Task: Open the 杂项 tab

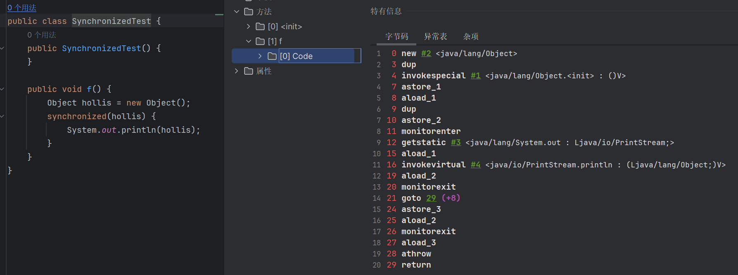Action: click(471, 37)
